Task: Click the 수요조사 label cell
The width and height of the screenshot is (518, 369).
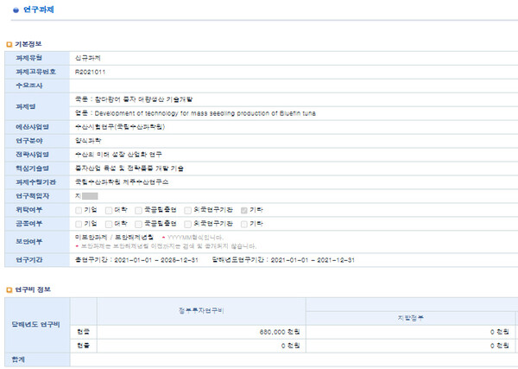Action: [37, 86]
